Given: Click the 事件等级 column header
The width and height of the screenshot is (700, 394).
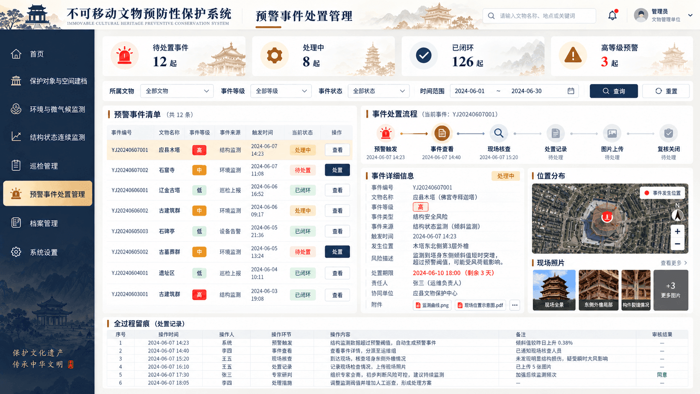Looking at the screenshot, I should coord(199,132).
